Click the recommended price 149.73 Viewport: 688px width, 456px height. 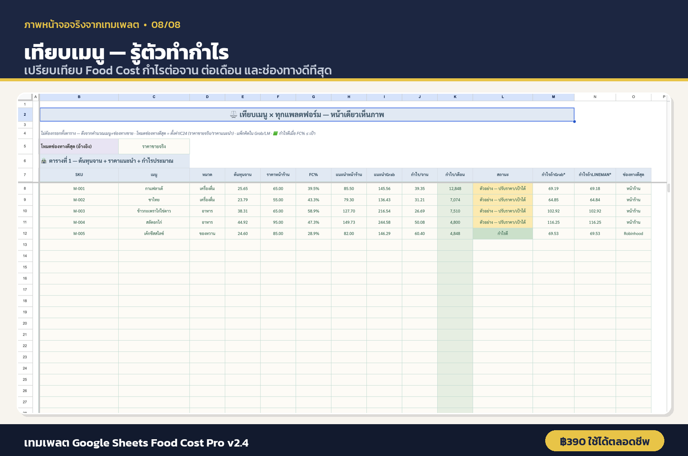[x=349, y=222]
